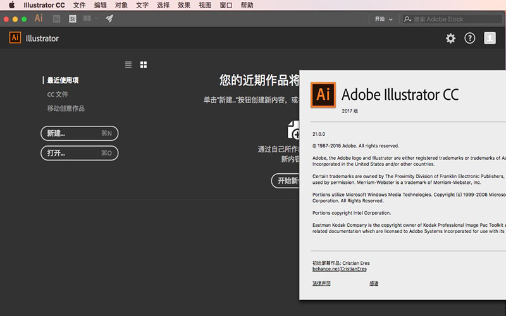Open the arrange documents layout icon
The height and width of the screenshot is (316, 506).
[x=87, y=18]
